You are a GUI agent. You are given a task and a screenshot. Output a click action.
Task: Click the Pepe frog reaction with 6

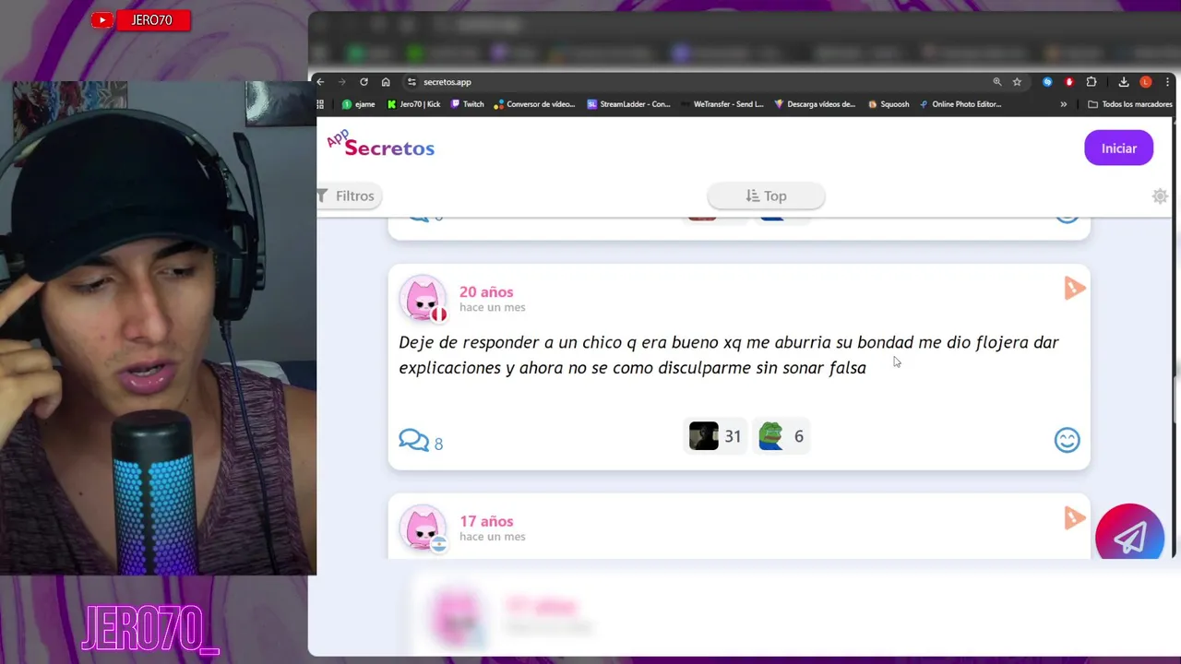[x=781, y=436]
